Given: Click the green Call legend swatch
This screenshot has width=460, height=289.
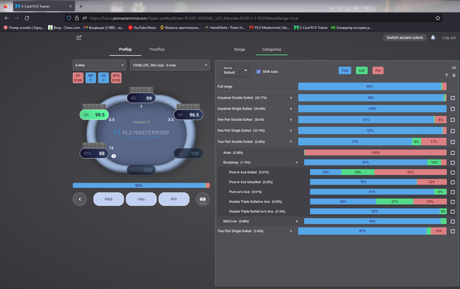Looking at the screenshot, I should [x=361, y=70].
